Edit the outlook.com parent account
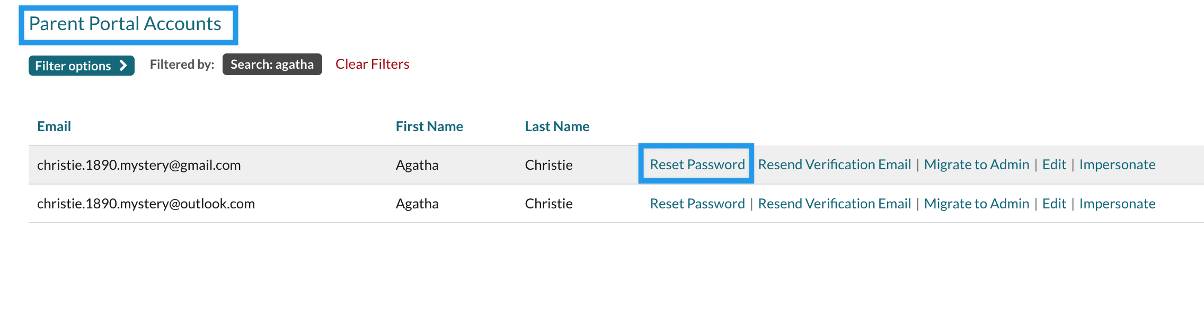 click(x=1053, y=204)
